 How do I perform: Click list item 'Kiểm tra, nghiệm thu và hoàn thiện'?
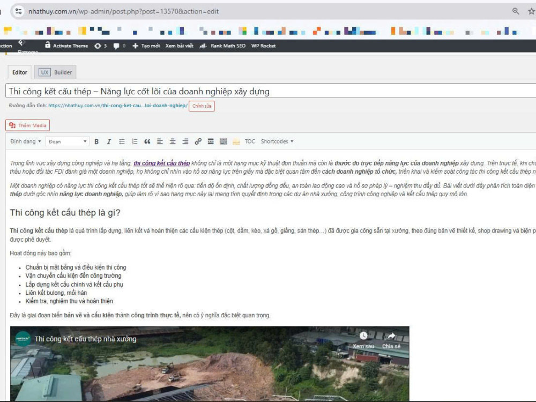pyautogui.click(x=69, y=301)
